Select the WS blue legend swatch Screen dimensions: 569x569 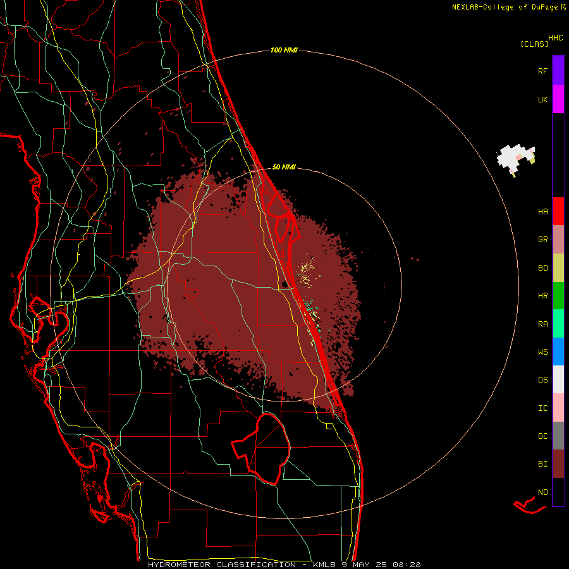click(558, 352)
